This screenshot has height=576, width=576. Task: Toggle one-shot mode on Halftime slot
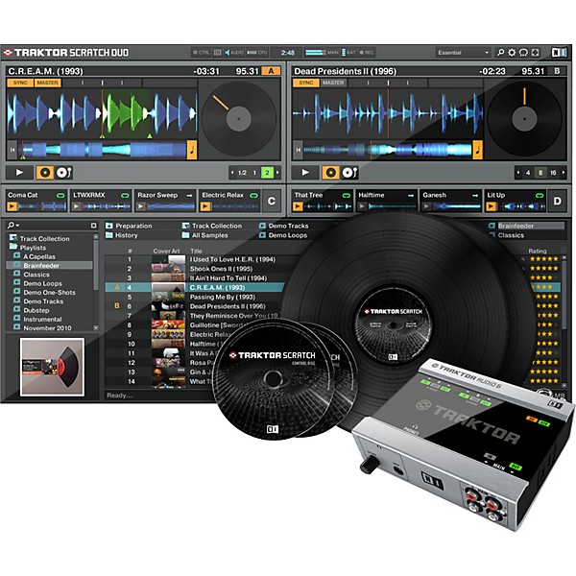click(x=411, y=195)
